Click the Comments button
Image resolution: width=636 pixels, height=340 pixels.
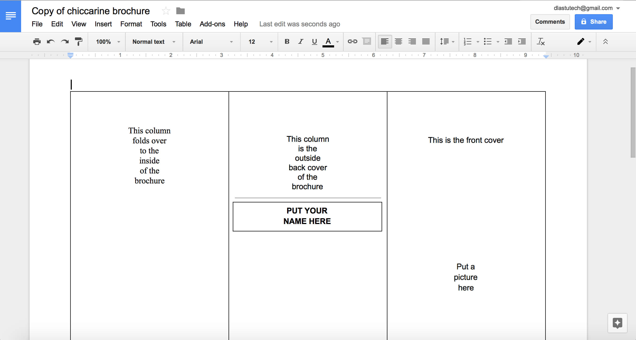click(x=550, y=21)
